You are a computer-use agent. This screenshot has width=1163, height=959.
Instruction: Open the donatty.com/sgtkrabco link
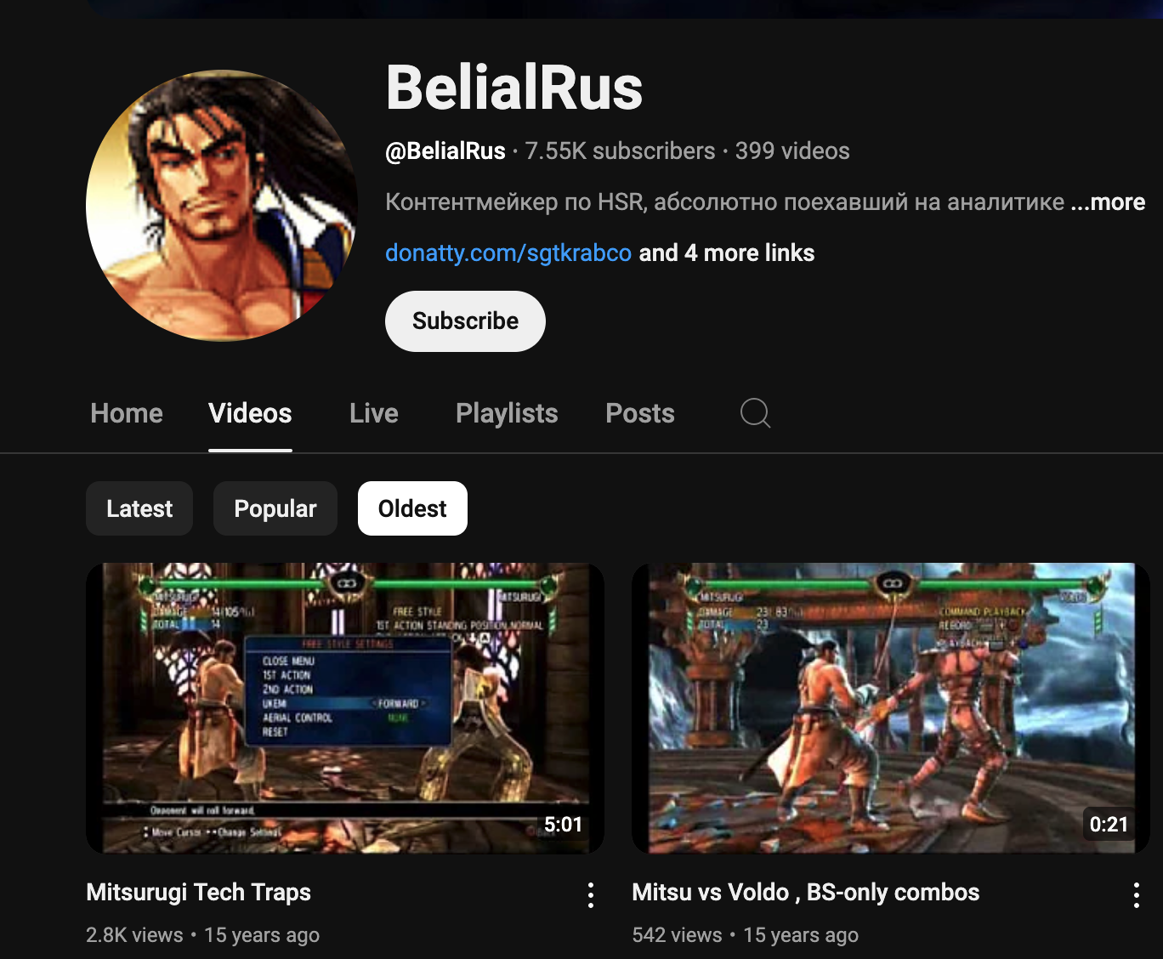508,253
